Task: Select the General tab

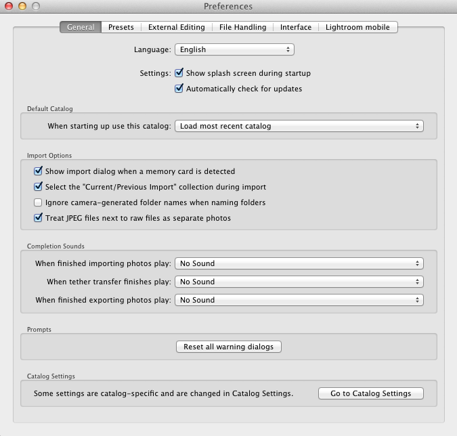Action: (x=81, y=27)
